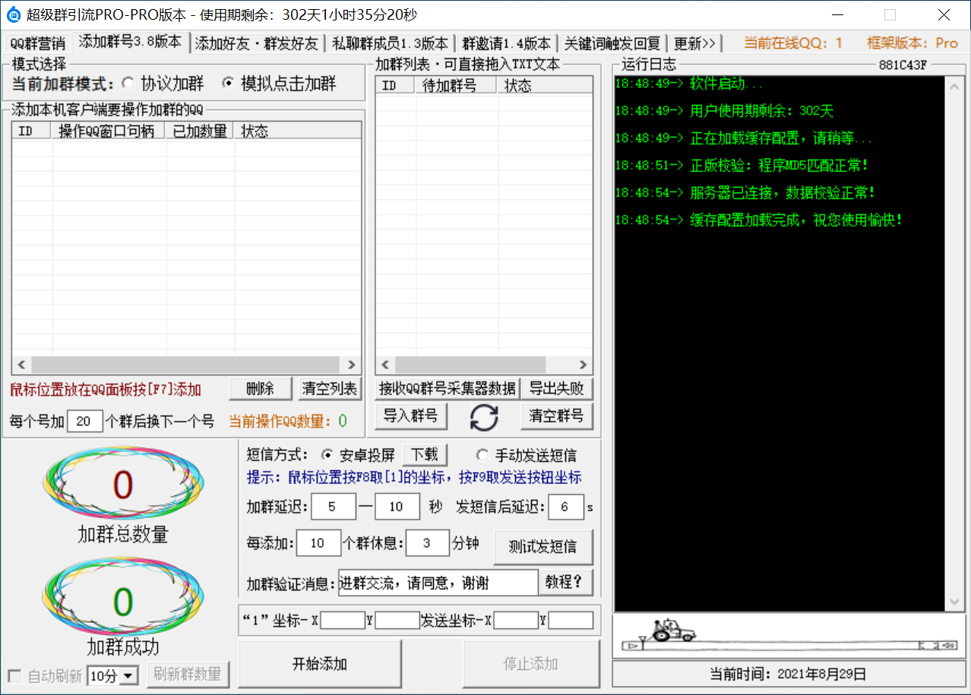This screenshot has height=695, width=971.
Task: Click right scroll arrow under 加群列表
Action: (x=583, y=365)
